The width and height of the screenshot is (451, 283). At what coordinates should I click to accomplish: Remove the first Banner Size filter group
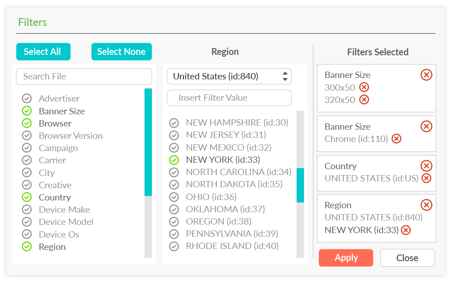click(426, 75)
